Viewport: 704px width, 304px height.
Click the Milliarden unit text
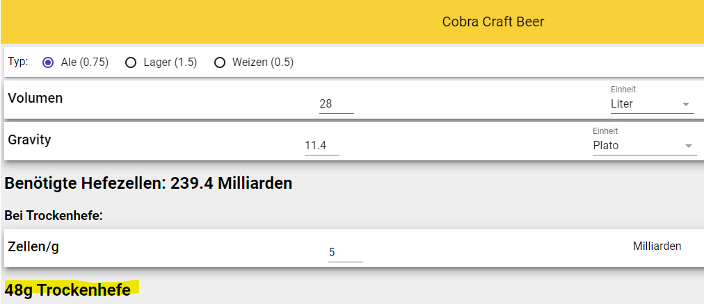tap(657, 246)
